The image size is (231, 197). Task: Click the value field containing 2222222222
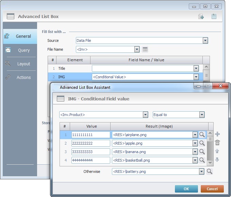click(90, 143)
